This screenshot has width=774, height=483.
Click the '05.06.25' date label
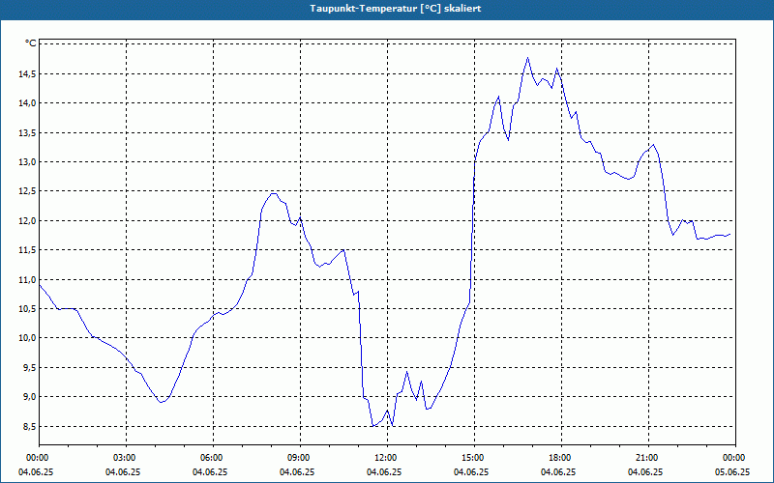point(732,471)
